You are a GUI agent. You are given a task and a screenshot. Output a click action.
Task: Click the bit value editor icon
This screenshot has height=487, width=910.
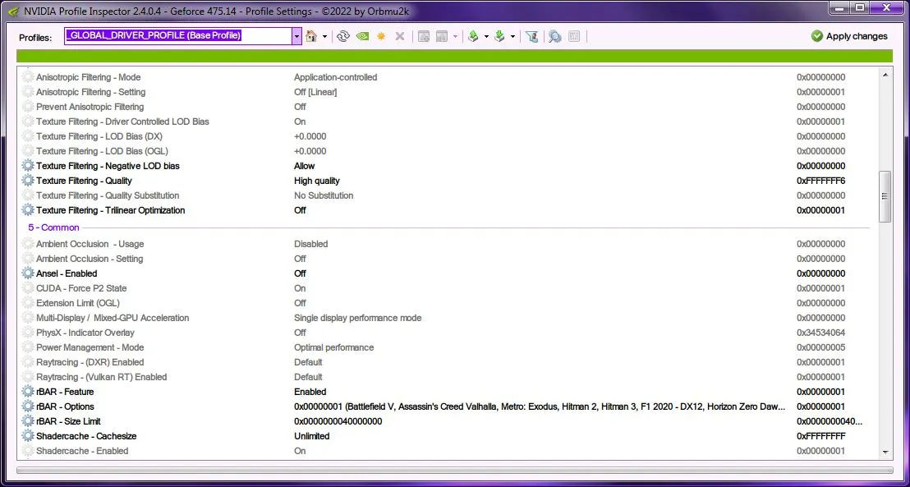[x=574, y=36]
